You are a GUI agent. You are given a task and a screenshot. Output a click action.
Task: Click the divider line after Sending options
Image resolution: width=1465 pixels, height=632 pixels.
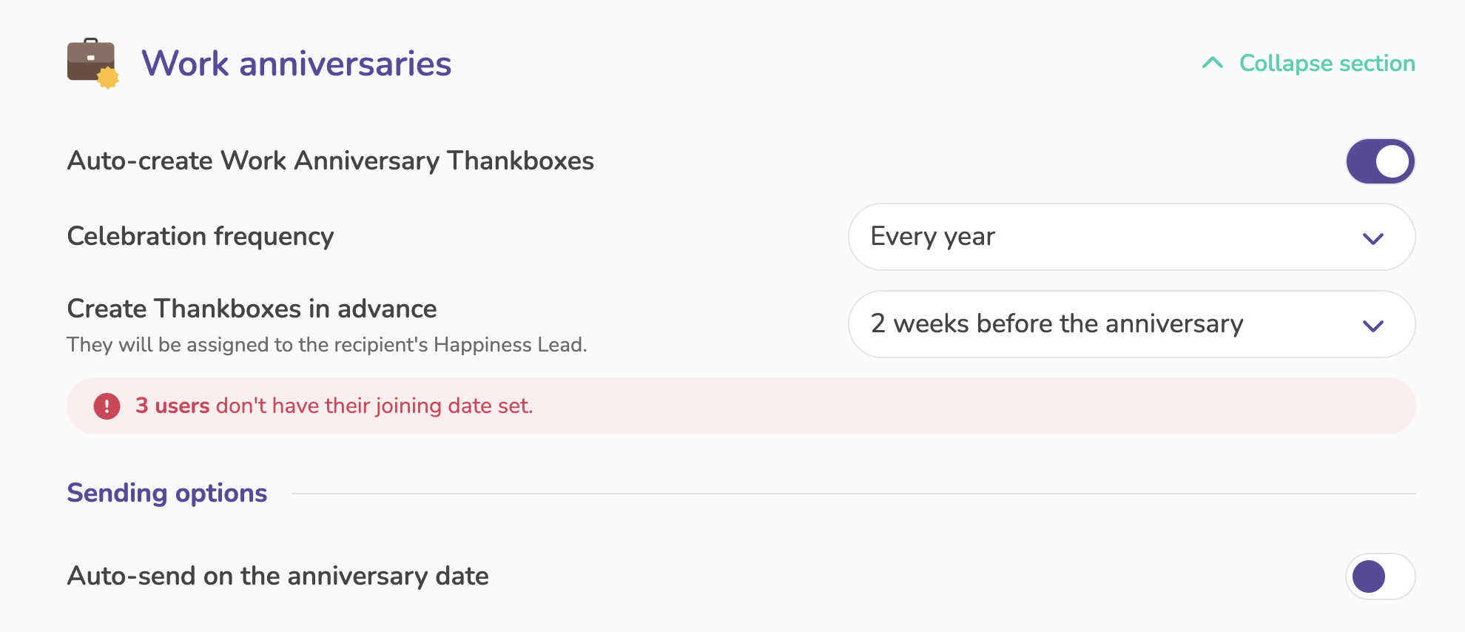(854, 494)
